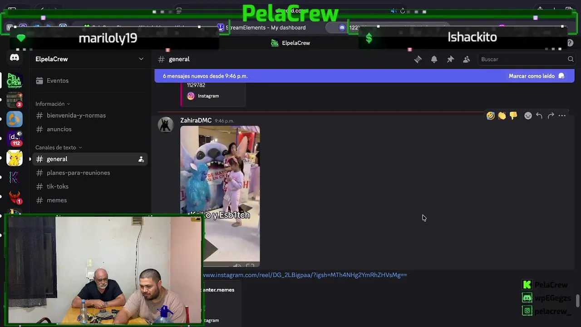React with the clapping hands emoji

tap(502, 116)
